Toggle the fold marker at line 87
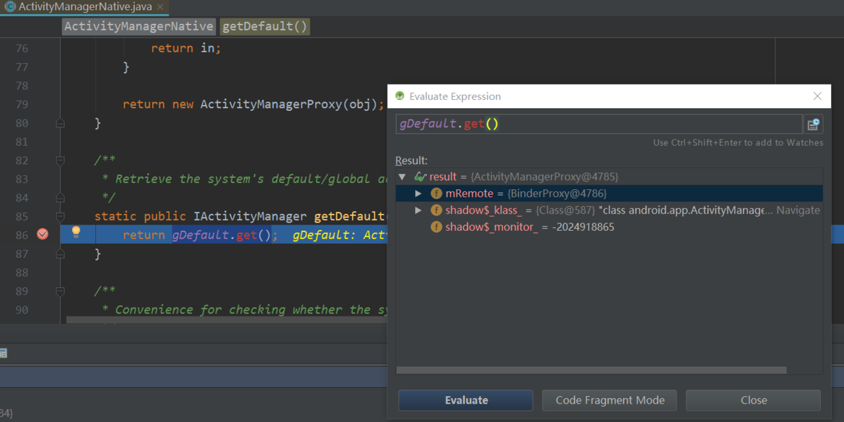This screenshot has width=844, height=422. (x=60, y=254)
